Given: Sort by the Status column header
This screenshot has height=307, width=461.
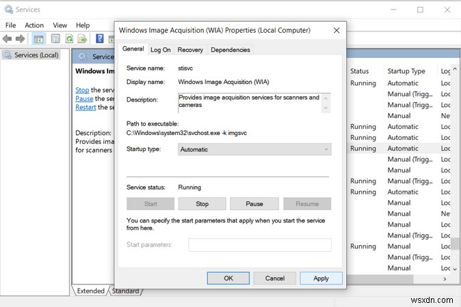Looking at the screenshot, I should [359, 71].
